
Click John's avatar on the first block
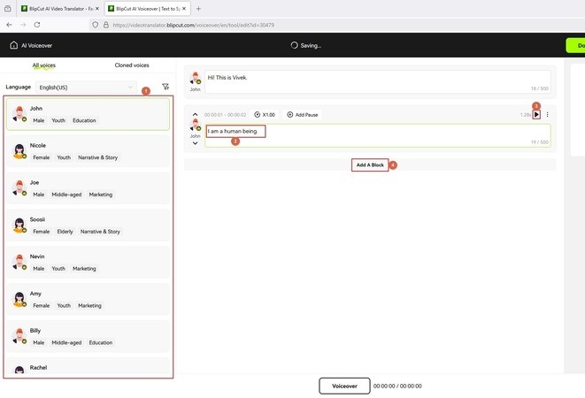tap(195, 80)
